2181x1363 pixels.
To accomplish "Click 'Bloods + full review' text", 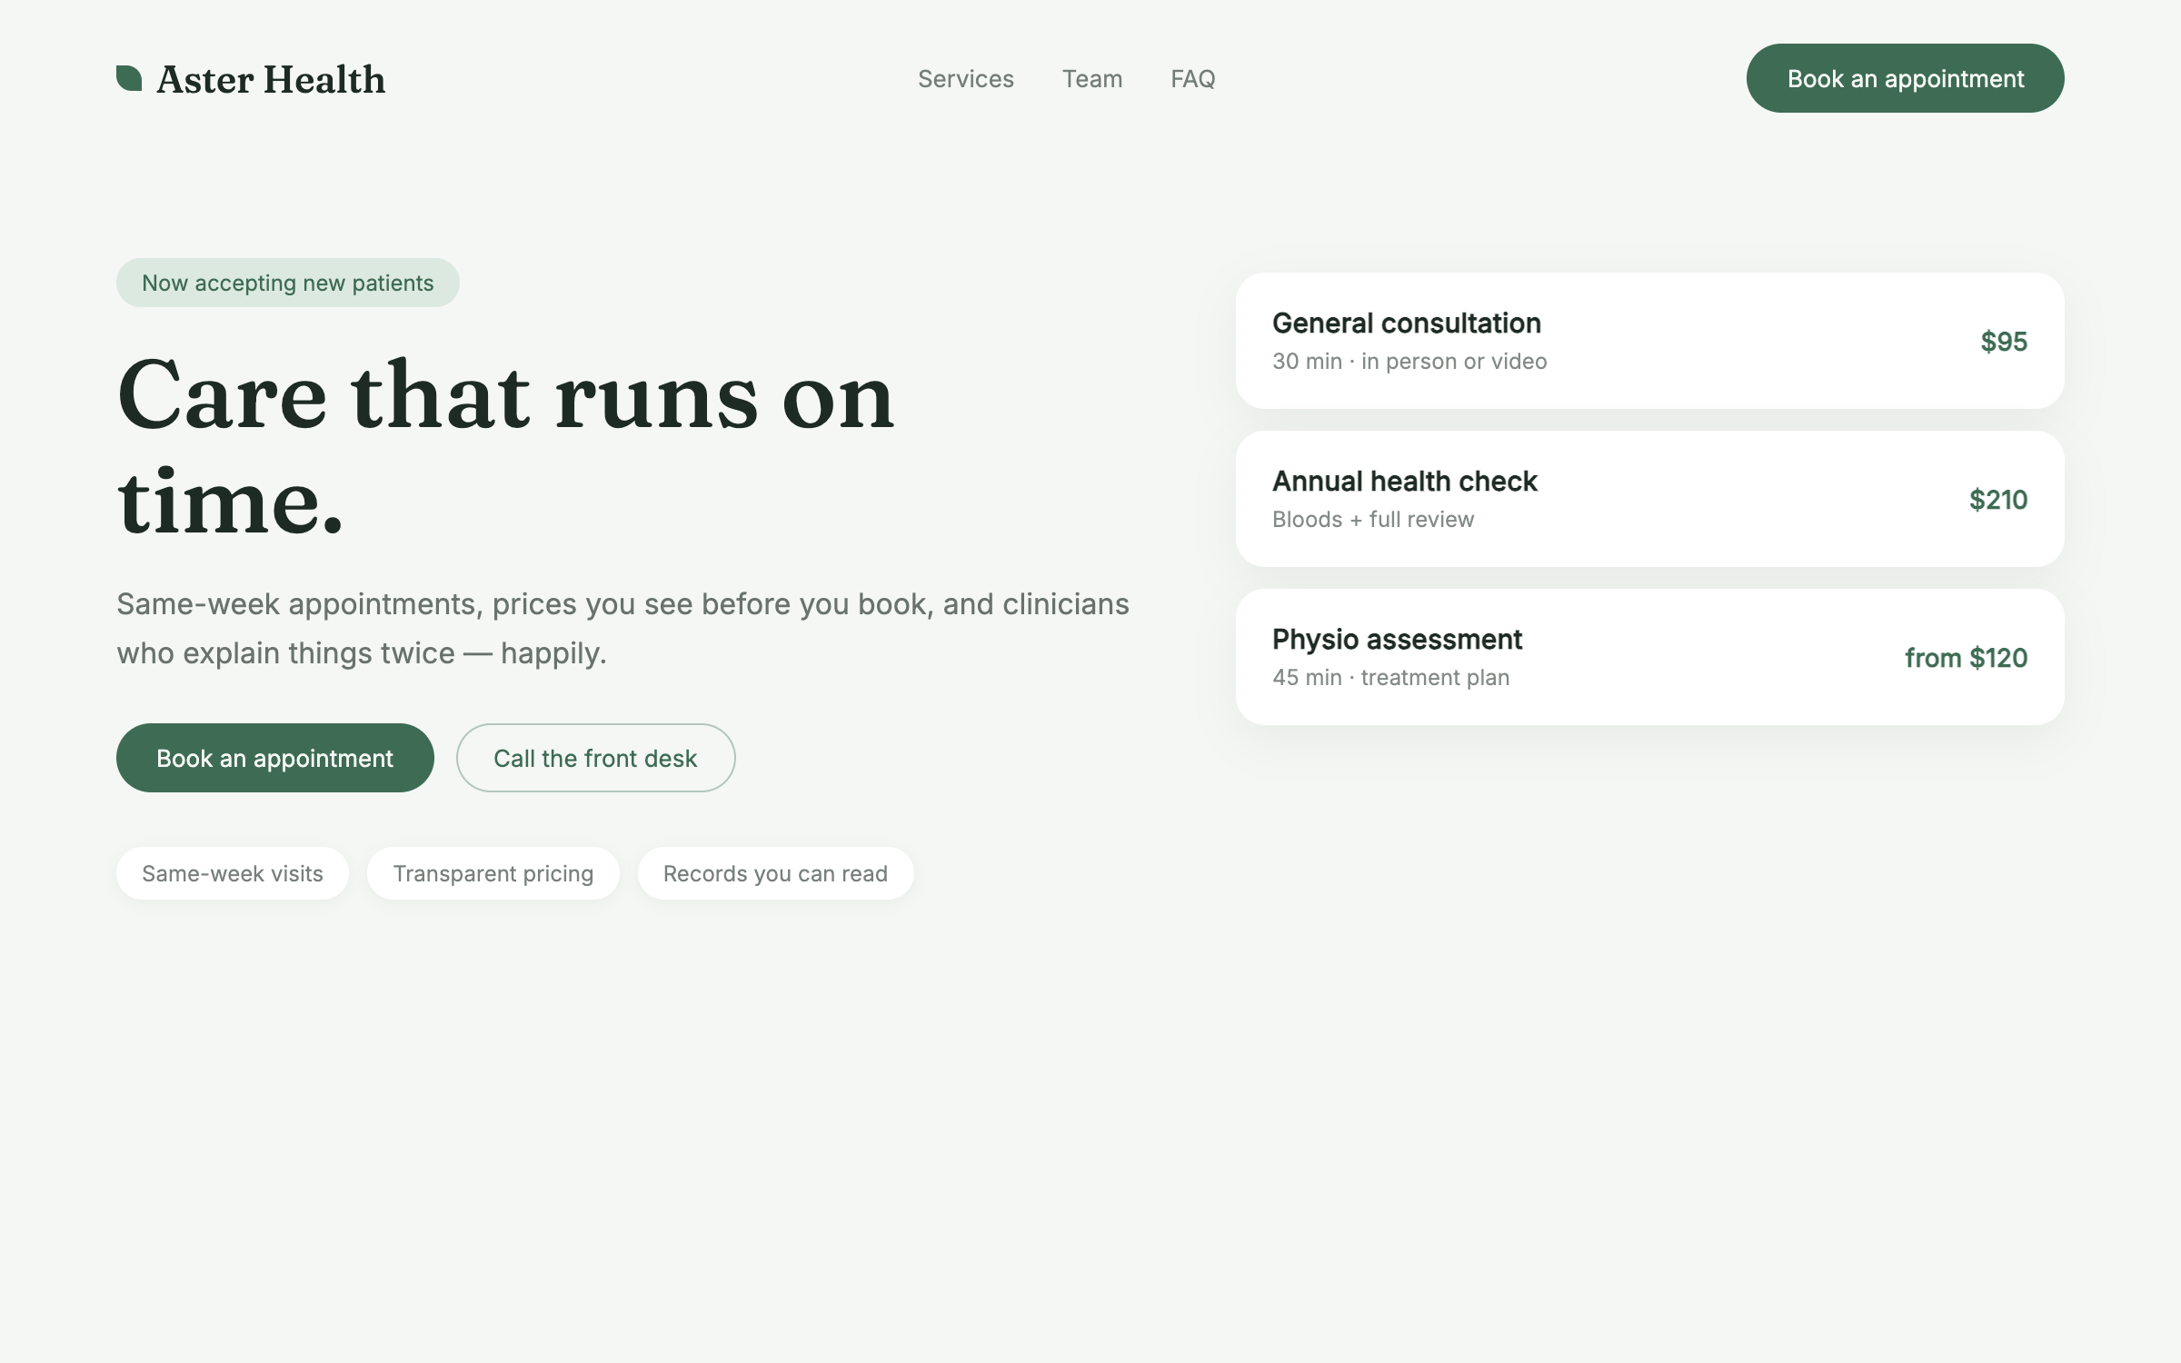I will [1373, 520].
